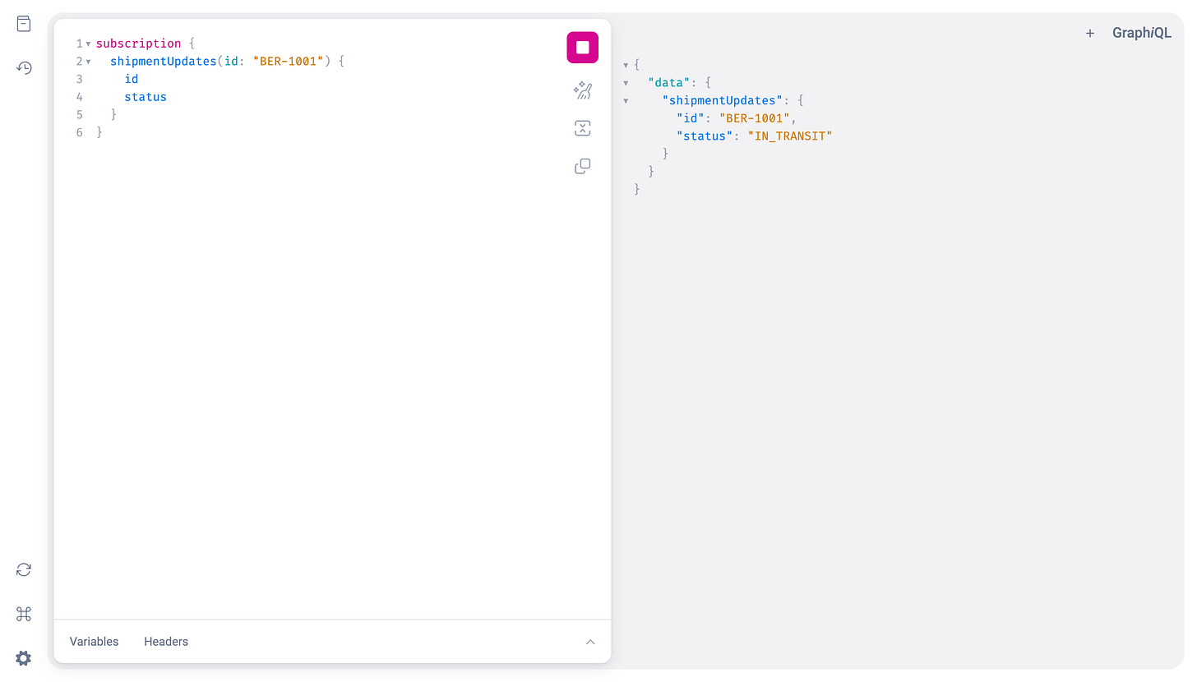The height and width of the screenshot is (682, 1197).
Task: Open the Headers editor tab
Action: click(x=166, y=642)
